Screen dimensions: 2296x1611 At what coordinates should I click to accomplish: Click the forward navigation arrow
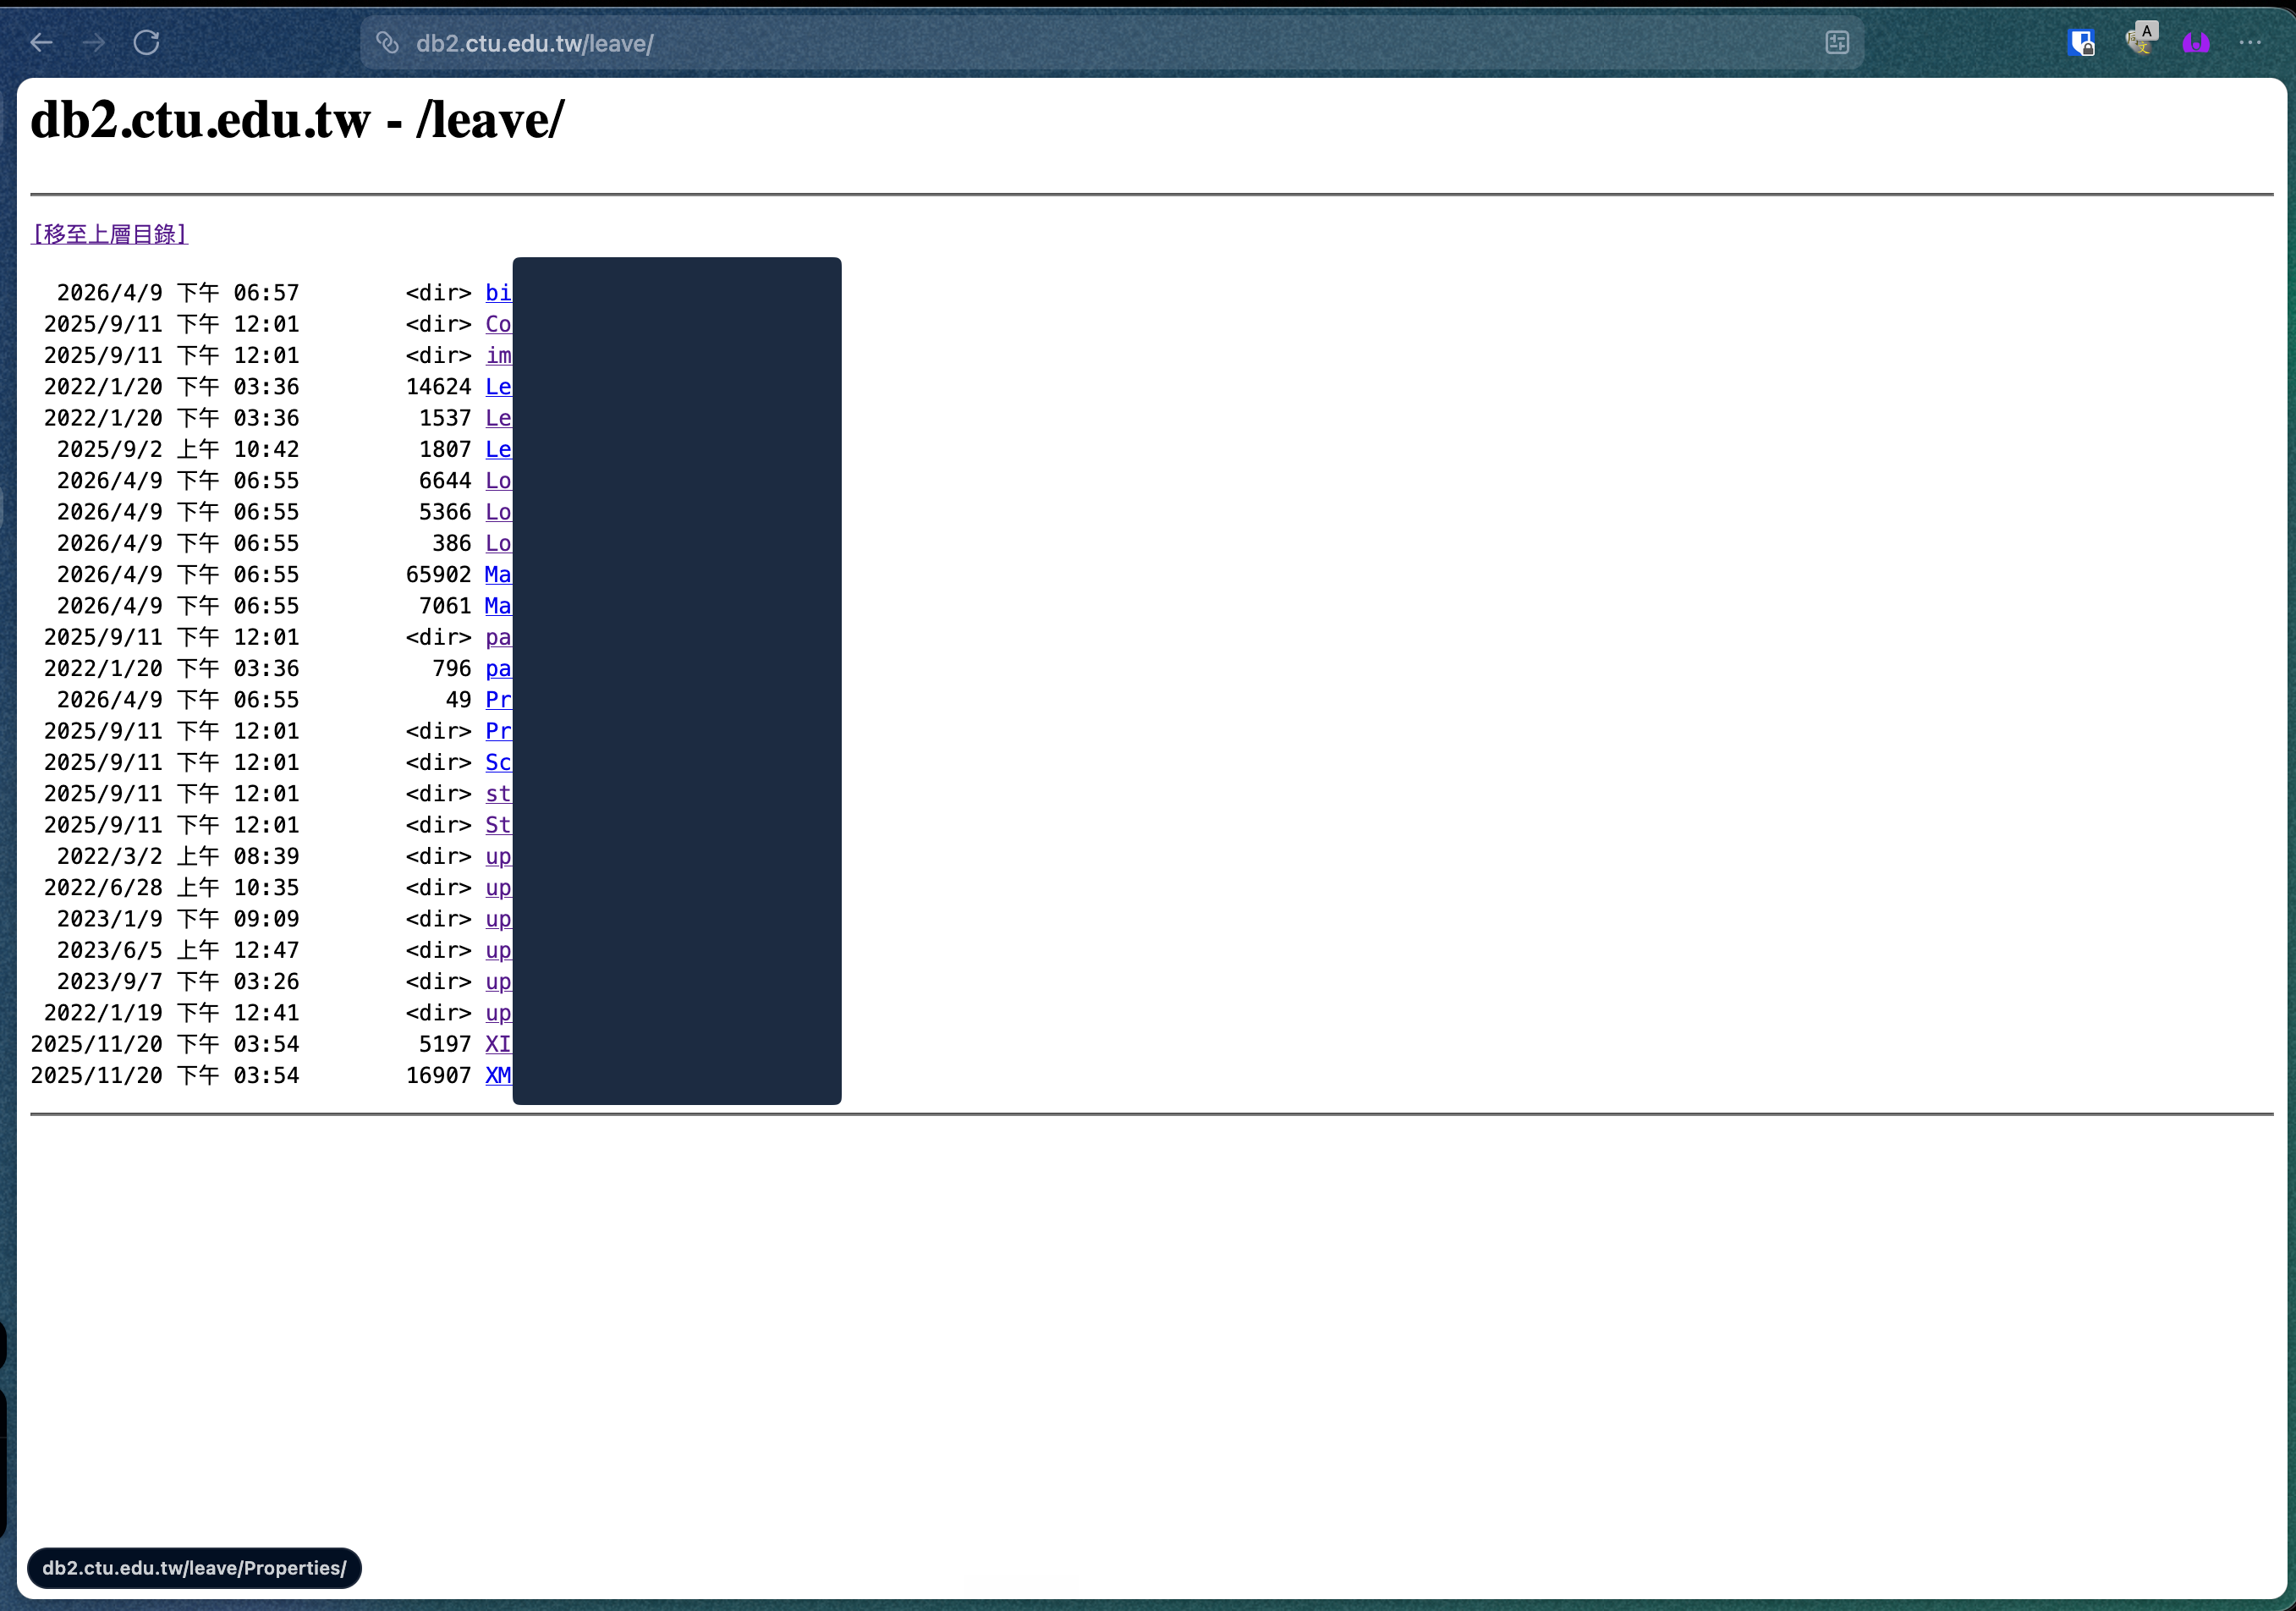(94, 43)
